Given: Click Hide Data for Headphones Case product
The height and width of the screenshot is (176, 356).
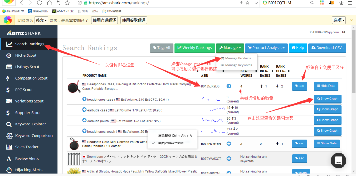Looking at the screenshot, I should click(326, 86).
